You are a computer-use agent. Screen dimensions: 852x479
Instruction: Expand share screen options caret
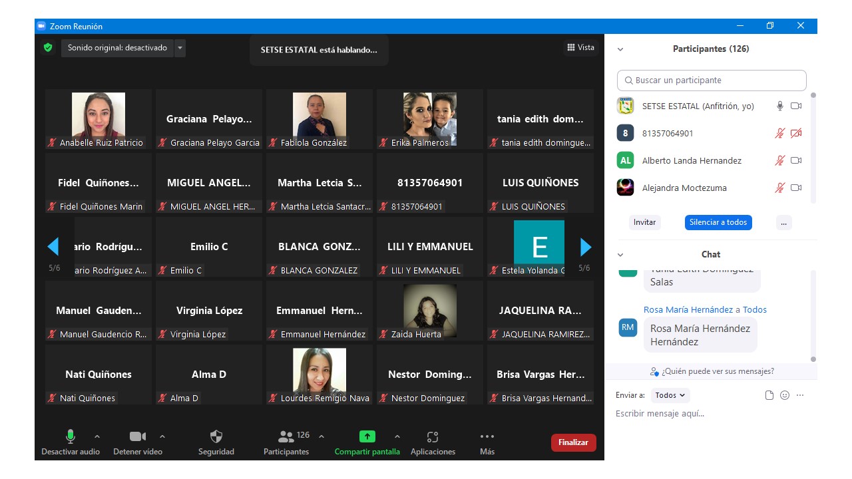pos(397,436)
